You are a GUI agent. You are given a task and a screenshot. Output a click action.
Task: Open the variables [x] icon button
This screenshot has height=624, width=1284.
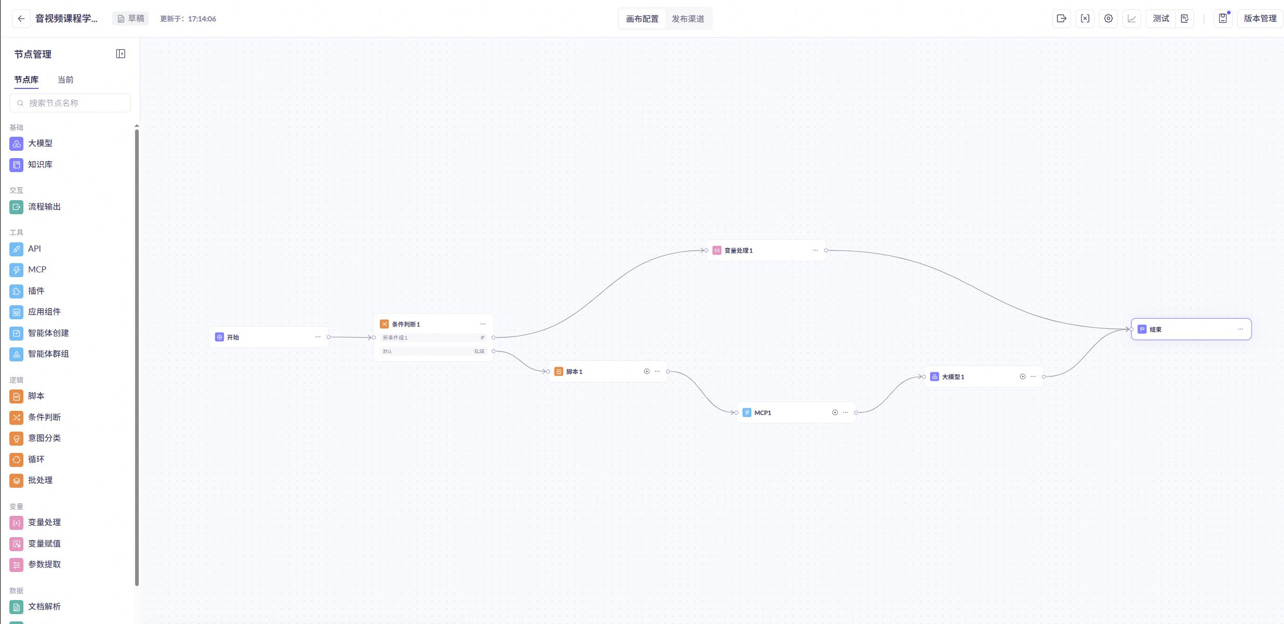pyautogui.click(x=1085, y=19)
